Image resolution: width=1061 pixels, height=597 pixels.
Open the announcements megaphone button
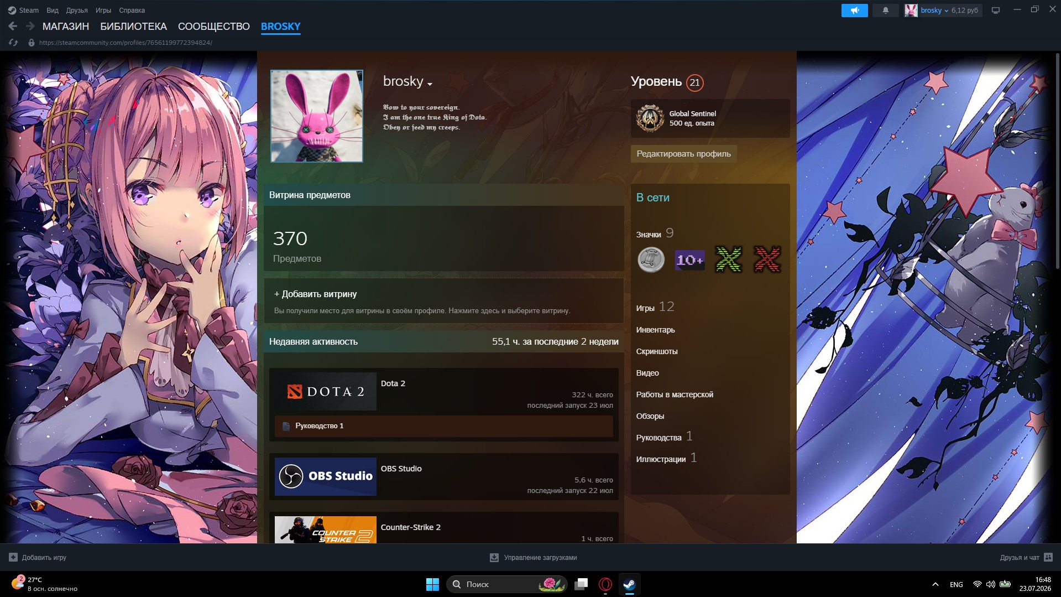coord(854,11)
